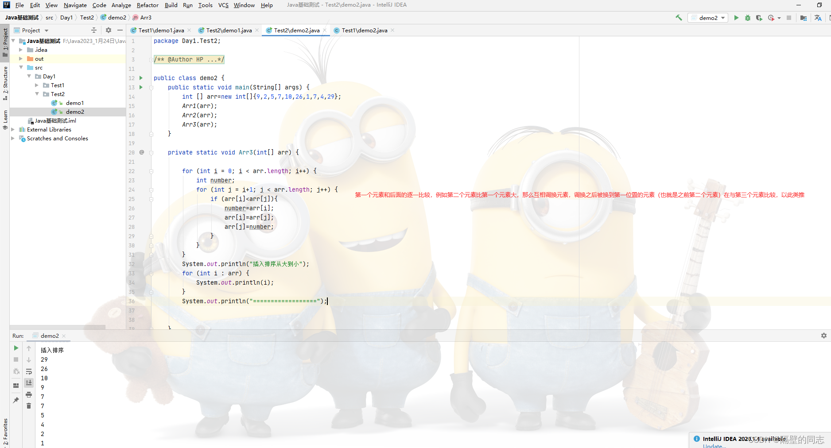Open the Structure tool window

5,83
